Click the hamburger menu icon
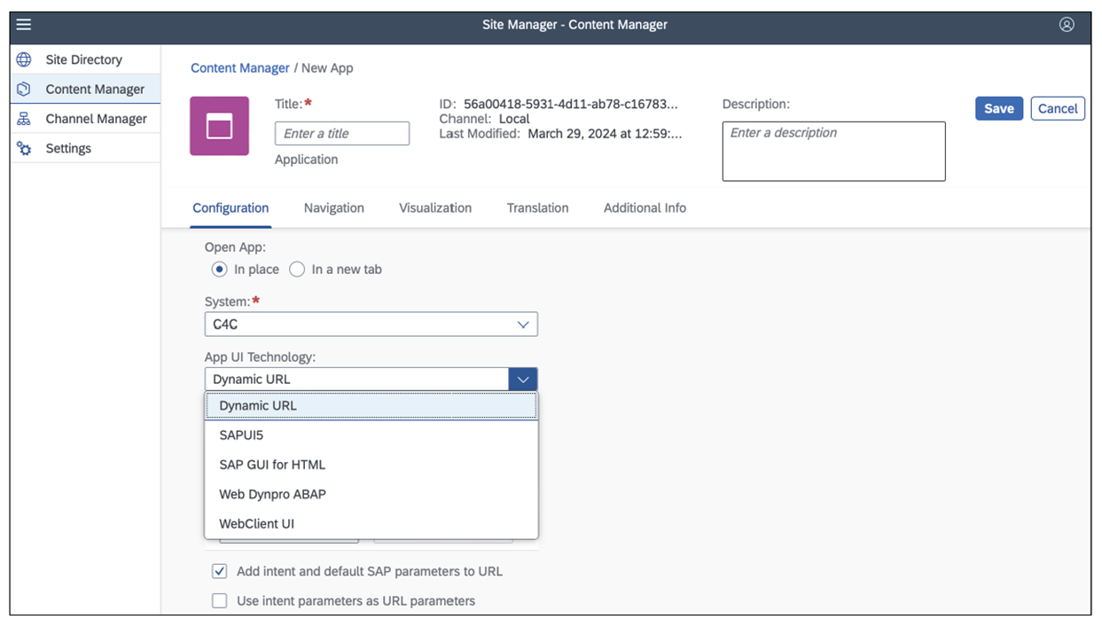 (x=24, y=25)
